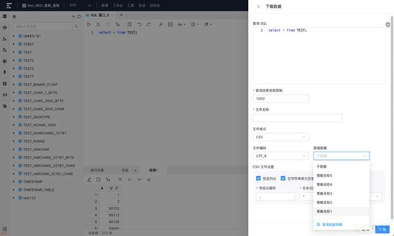This screenshot has height=236, width=394.
Task: Open the indent options dropdown in editor toolbar
Action: [x=194, y=25]
